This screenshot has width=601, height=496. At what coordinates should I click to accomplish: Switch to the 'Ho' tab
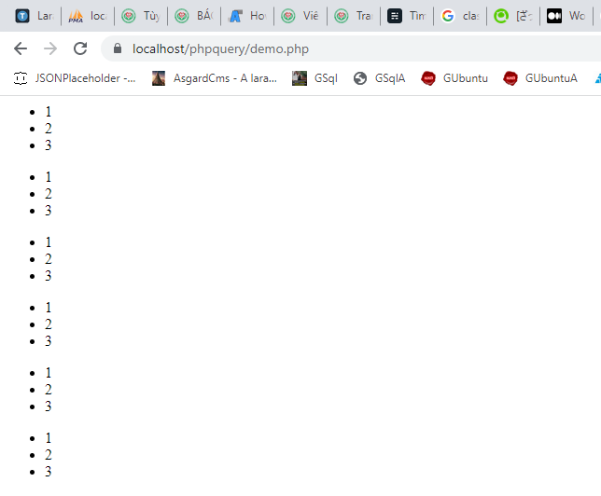pyautogui.click(x=247, y=16)
